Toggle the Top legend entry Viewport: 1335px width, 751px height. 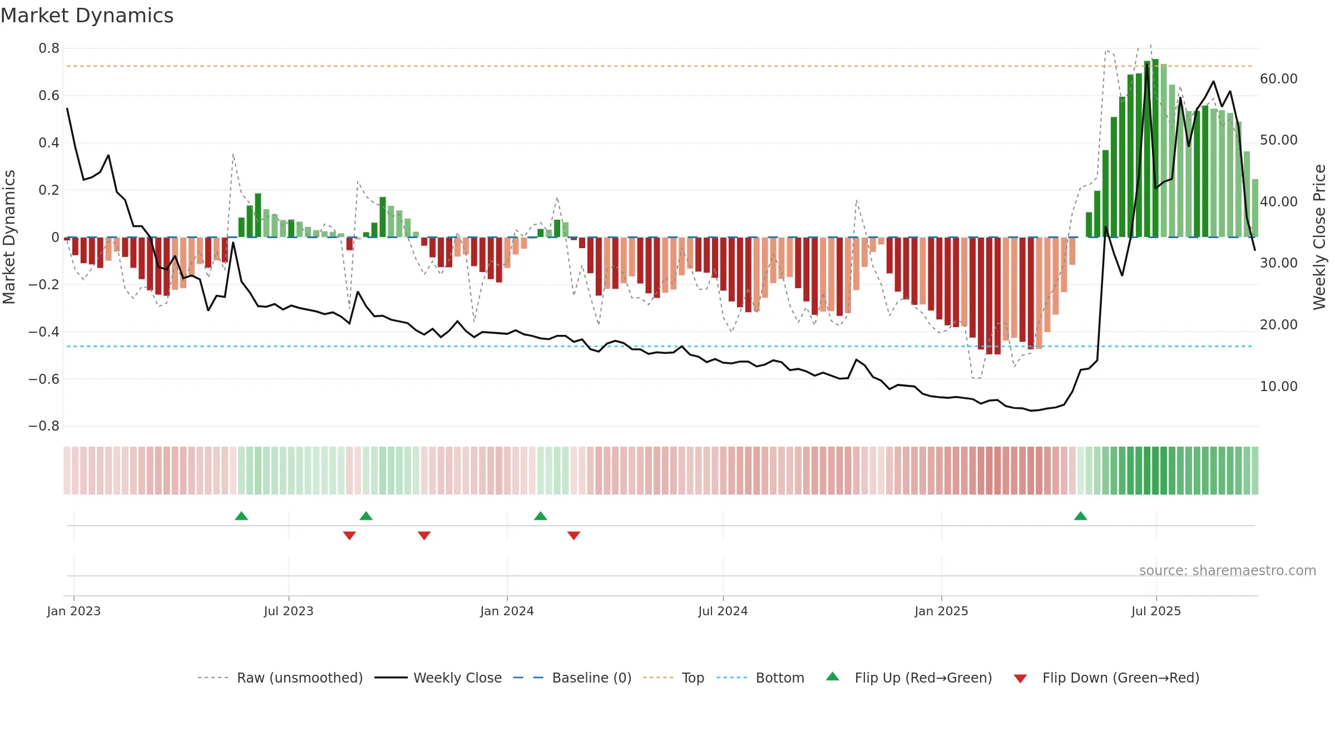pyautogui.click(x=674, y=678)
